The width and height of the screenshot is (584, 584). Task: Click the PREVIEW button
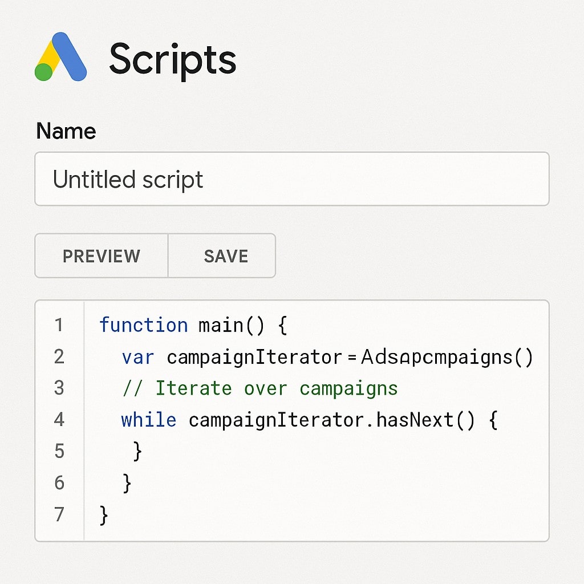click(x=102, y=256)
